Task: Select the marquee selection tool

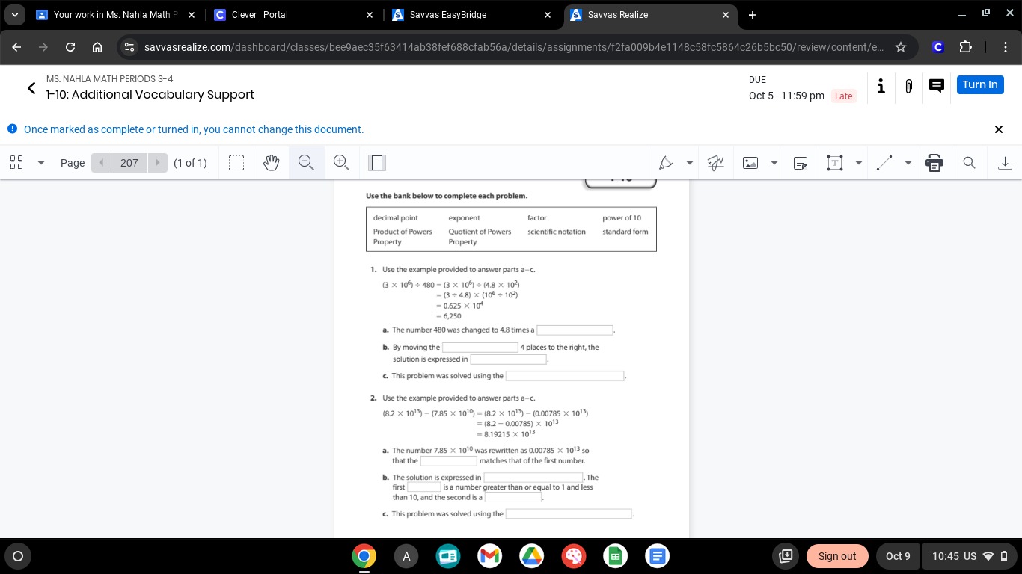Action: (236, 162)
